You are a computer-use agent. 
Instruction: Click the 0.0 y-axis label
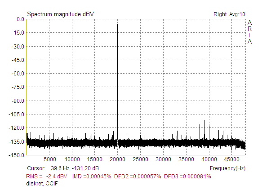pyautogui.click(x=20, y=19)
